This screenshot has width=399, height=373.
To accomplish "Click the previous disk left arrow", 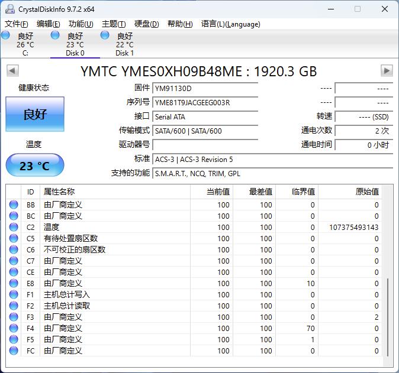I will [12, 71].
